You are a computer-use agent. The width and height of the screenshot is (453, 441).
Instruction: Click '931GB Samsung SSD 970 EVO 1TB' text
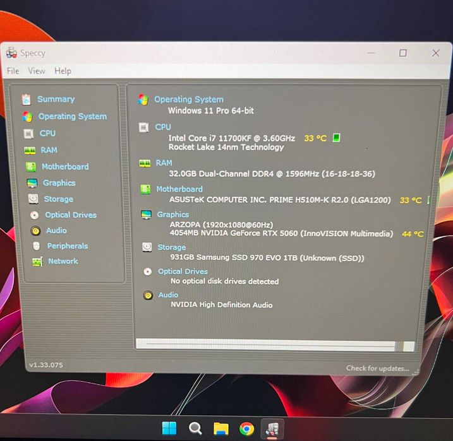tap(267, 257)
